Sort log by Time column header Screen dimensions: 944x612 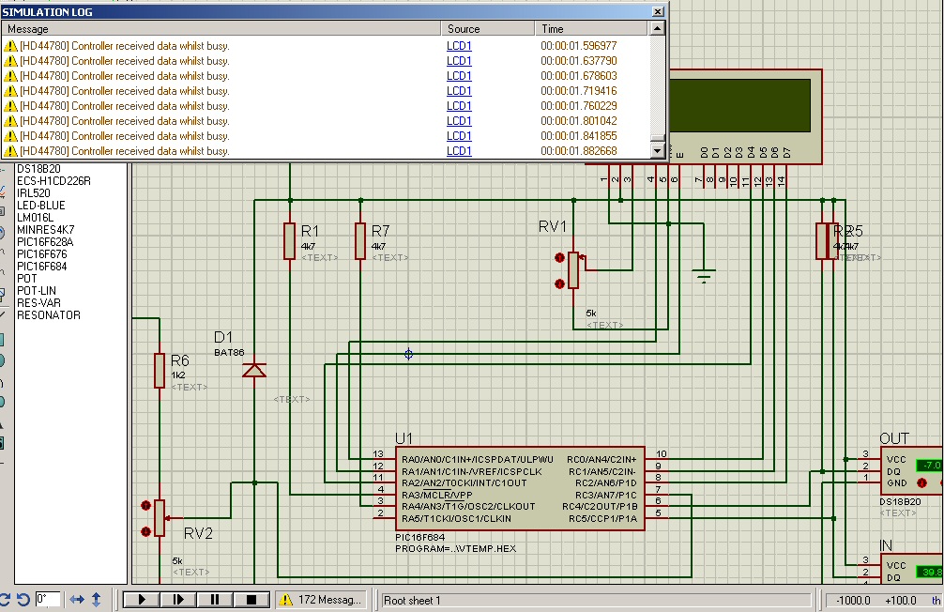click(591, 29)
